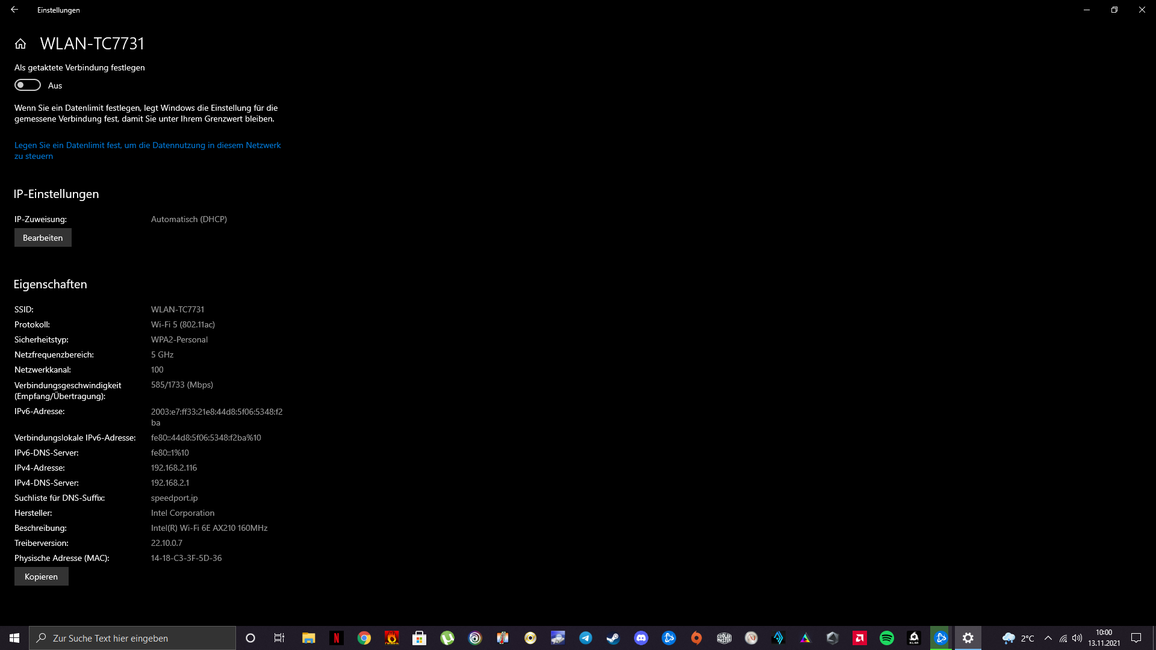Screen dimensions: 1156x650
Task: Open Netflix from the taskbar
Action: pos(337,638)
